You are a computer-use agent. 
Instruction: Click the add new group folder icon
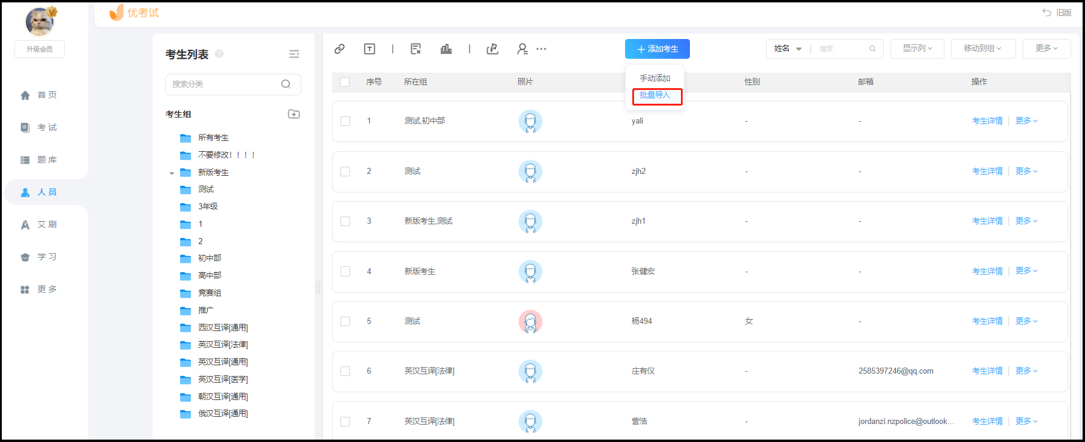click(294, 114)
